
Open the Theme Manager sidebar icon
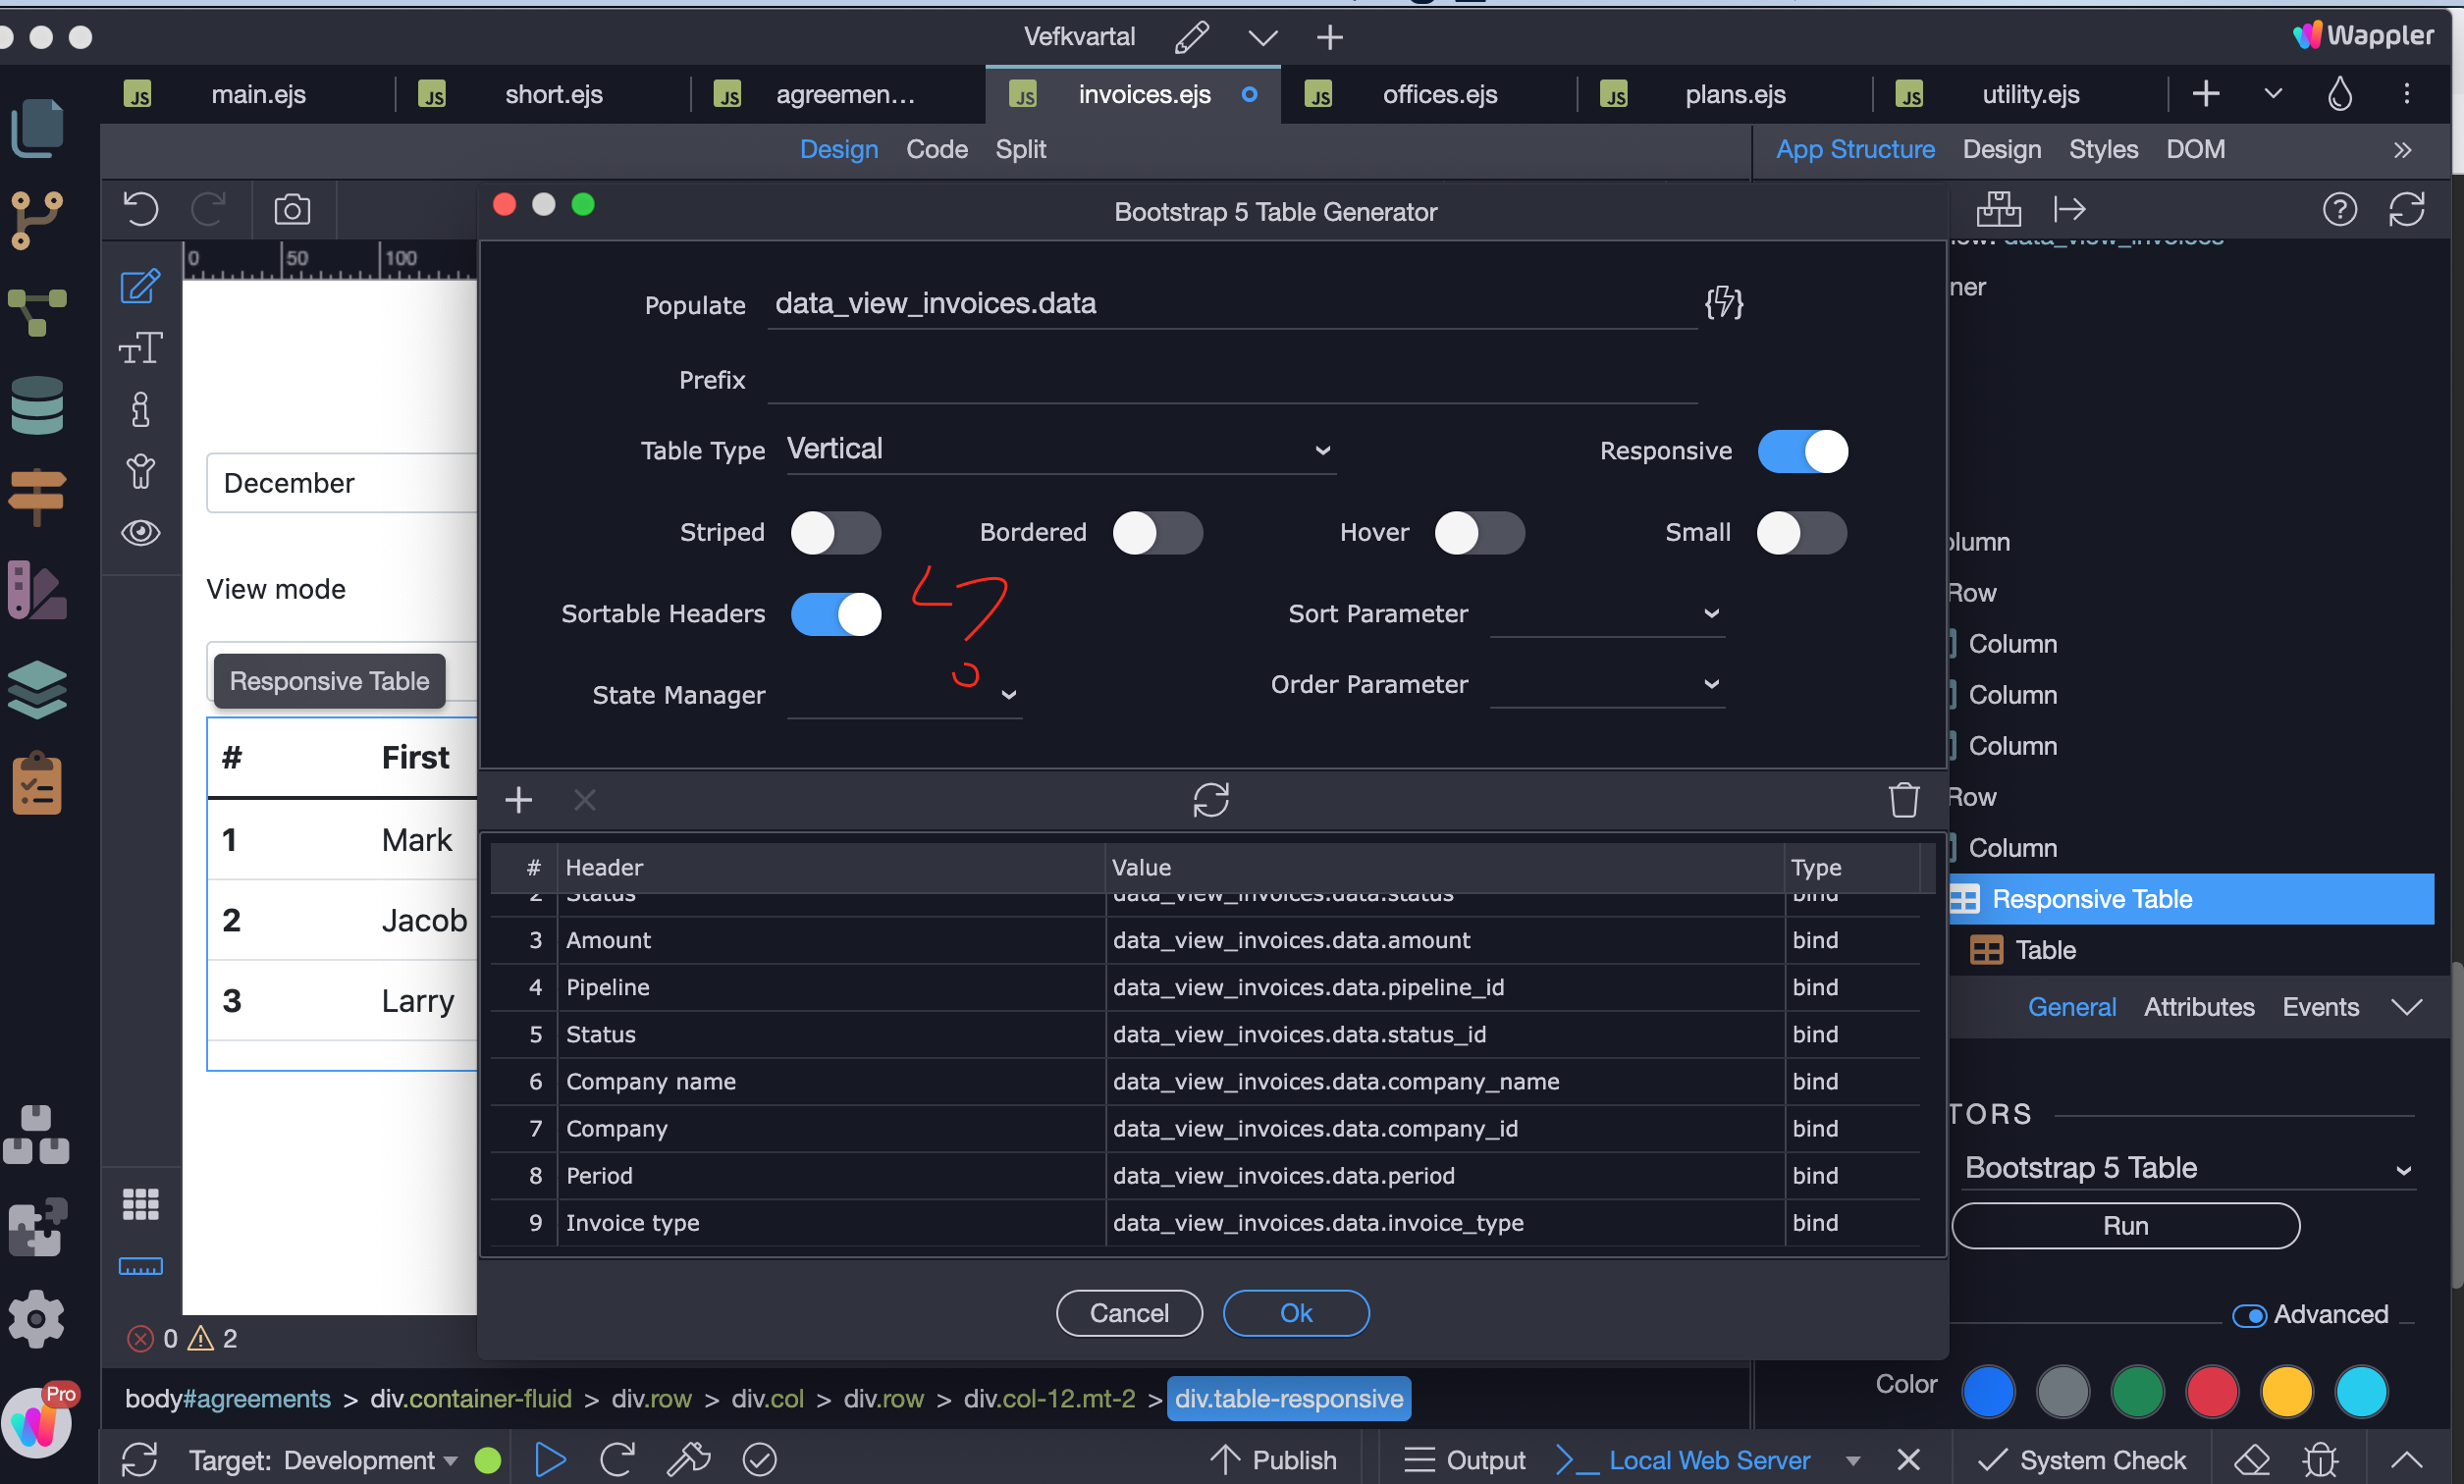37,589
